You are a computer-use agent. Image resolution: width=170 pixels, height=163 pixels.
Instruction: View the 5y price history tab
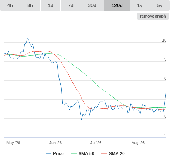click(160, 5)
